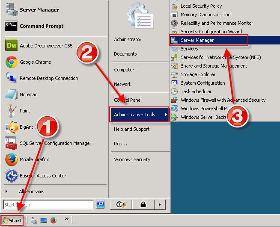Open Windows Security item

[132, 159]
